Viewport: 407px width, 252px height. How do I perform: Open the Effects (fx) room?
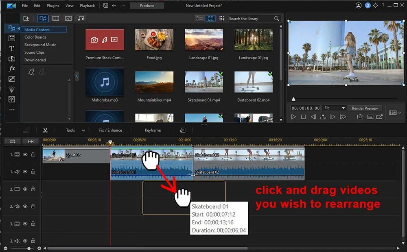click(x=12, y=69)
